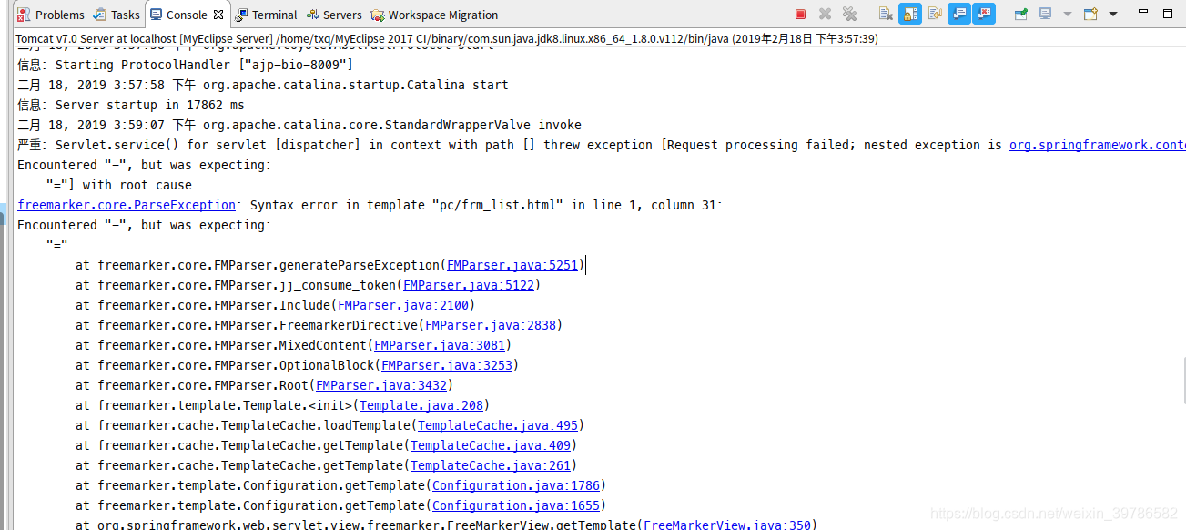Click the Display Selected Console icon
The image size is (1186, 530).
pyautogui.click(x=1046, y=14)
